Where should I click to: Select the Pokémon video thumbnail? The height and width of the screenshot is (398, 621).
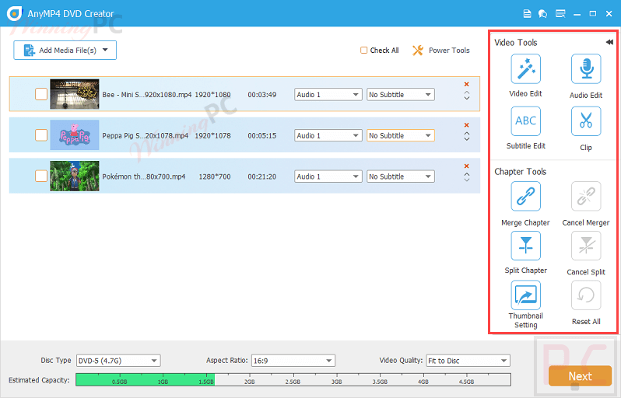[75, 176]
